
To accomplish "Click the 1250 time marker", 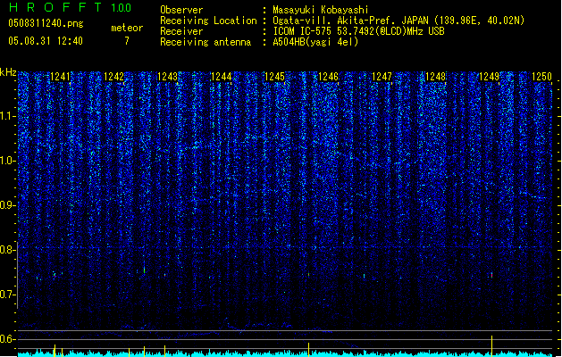I will (542, 77).
